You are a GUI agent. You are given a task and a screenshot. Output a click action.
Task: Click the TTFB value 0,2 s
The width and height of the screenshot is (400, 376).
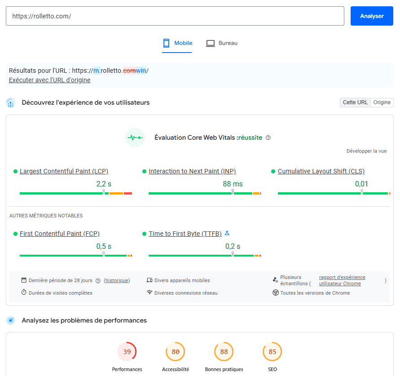click(233, 246)
